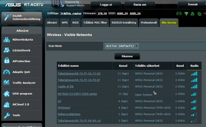Open Tools in the sidebar
The height and width of the screenshot is (127, 206).
click(x=22, y=115)
